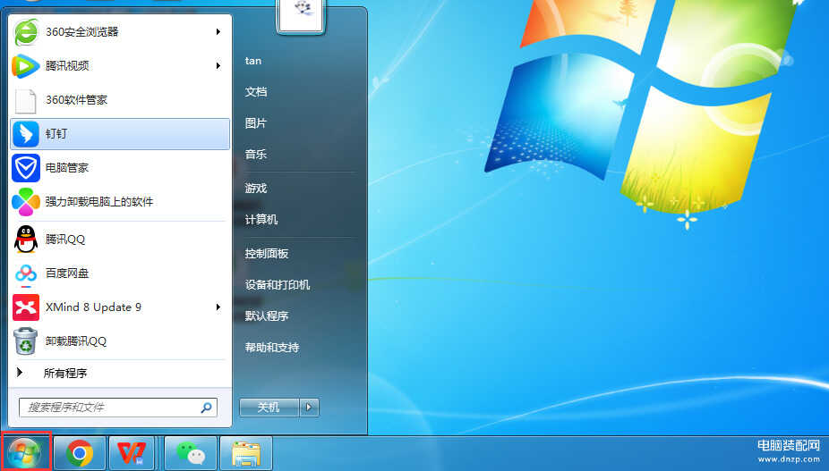Viewport: 829px width, 471px height.
Task: Launch XMind 8 Update 9 red icon
Action: coord(25,307)
